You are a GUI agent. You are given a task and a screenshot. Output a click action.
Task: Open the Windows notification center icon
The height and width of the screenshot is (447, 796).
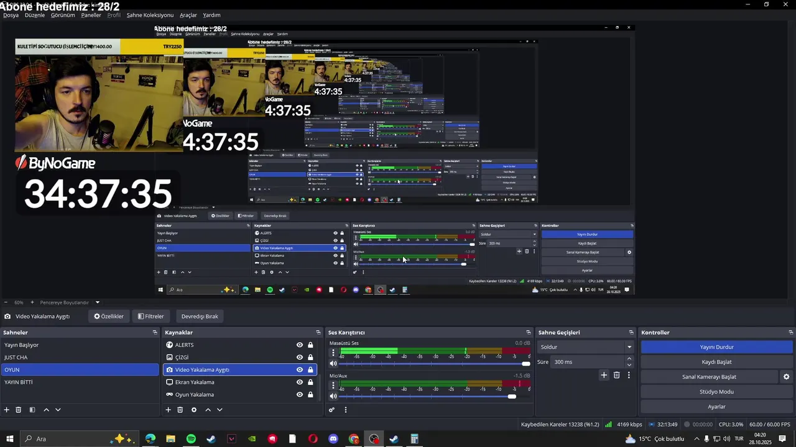click(782, 439)
